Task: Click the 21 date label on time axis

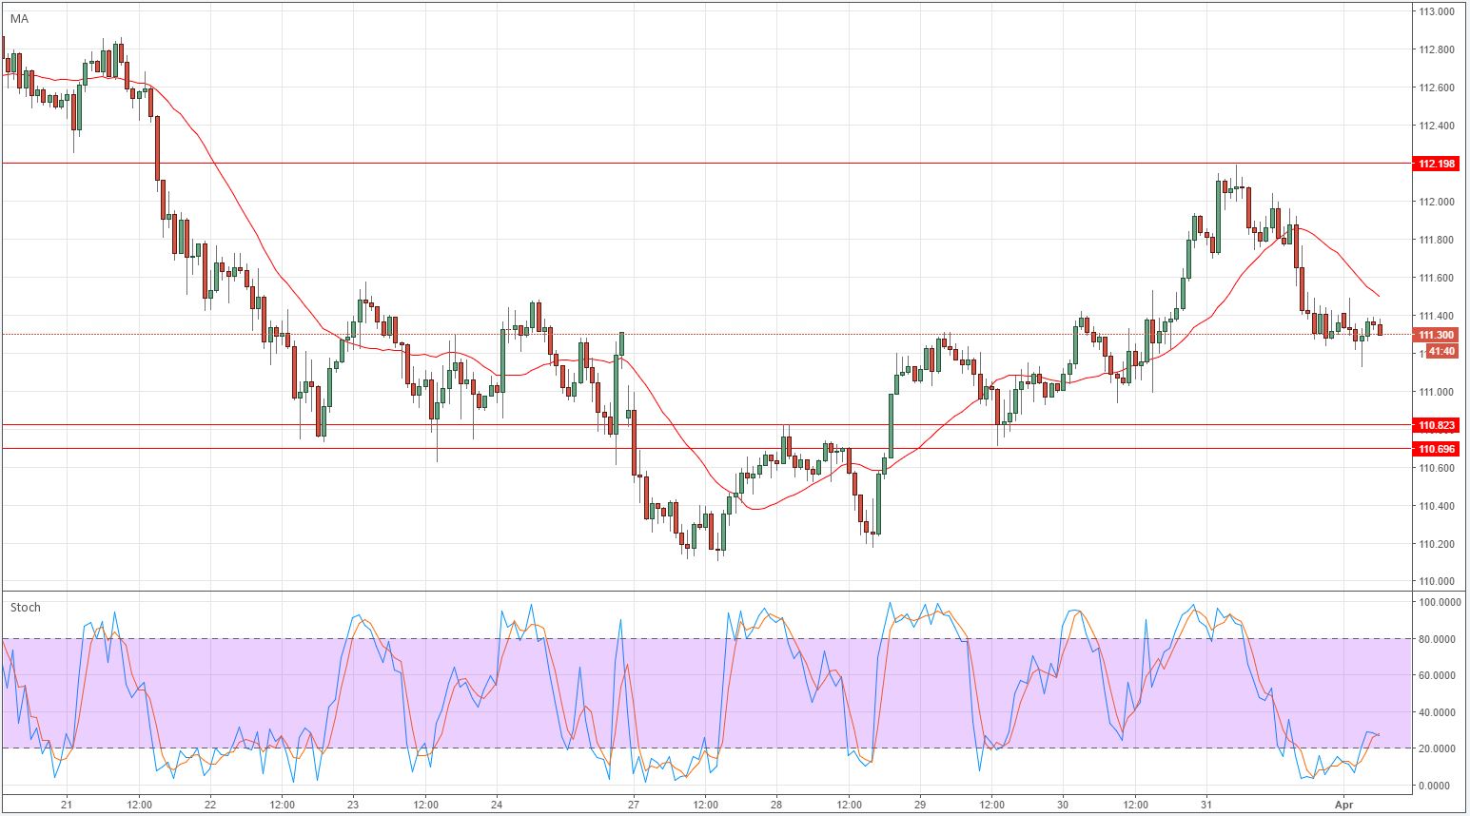Action: [67, 804]
